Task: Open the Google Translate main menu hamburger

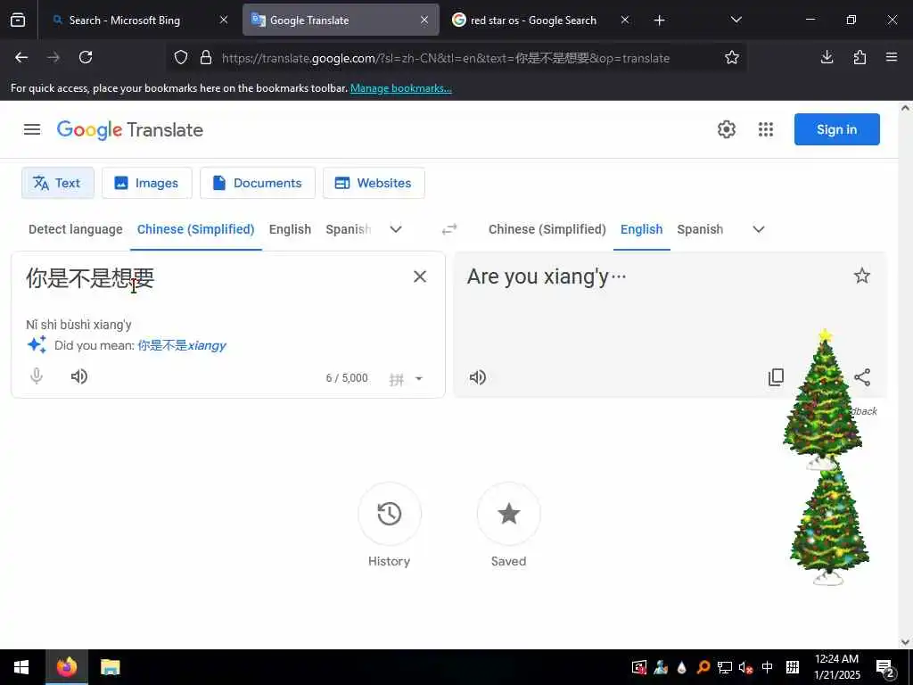Action: tap(32, 129)
